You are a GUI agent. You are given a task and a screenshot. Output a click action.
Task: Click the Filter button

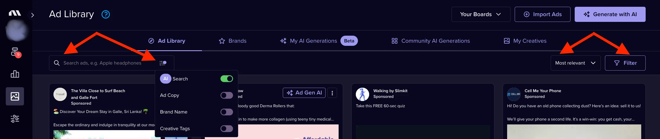pyautogui.click(x=625, y=63)
